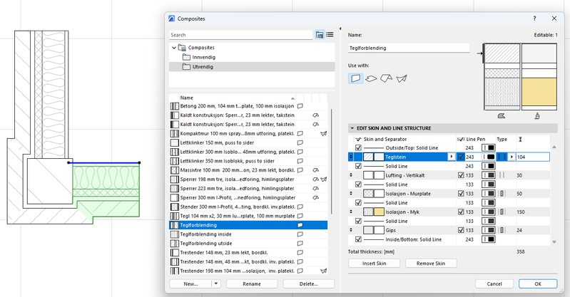Click Betong 200 mm composite preview icon

175,106
